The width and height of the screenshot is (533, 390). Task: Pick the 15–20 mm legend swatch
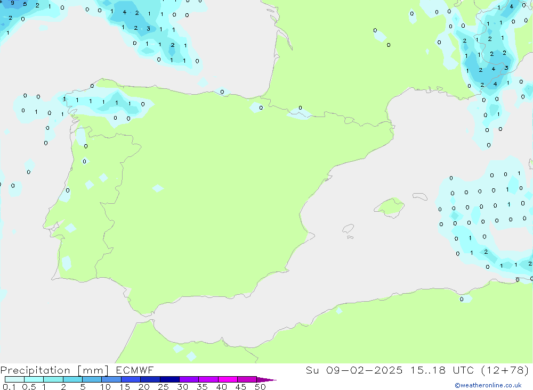[x=131, y=379]
